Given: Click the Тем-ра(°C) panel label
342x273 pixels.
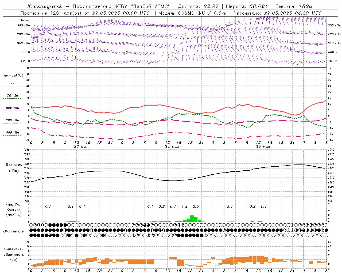Looking at the screenshot, I should click(13, 75).
